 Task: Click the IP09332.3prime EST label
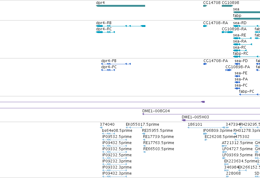(x=117, y=167)
